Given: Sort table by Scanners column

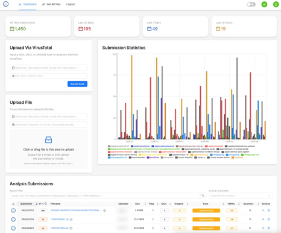Looking at the screenshot, I should (250, 204).
